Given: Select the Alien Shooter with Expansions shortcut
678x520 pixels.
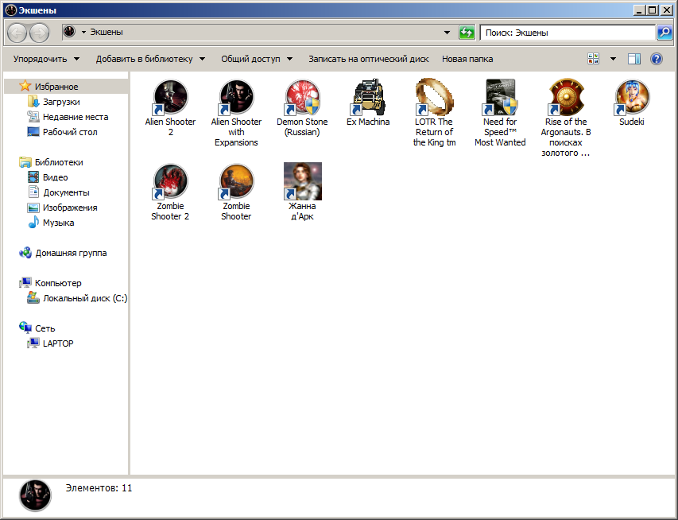Looking at the screenshot, I should (236, 97).
